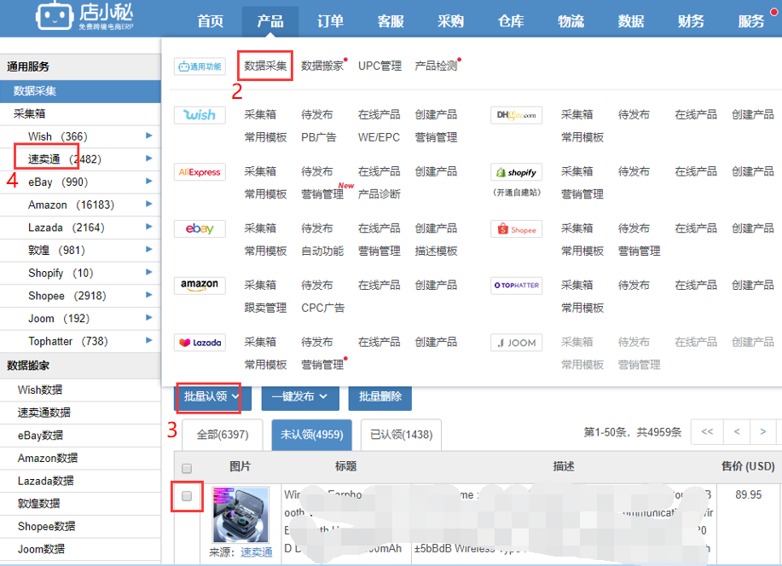Open ebay 描述模板 link
782x566 pixels.
click(436, 251)
